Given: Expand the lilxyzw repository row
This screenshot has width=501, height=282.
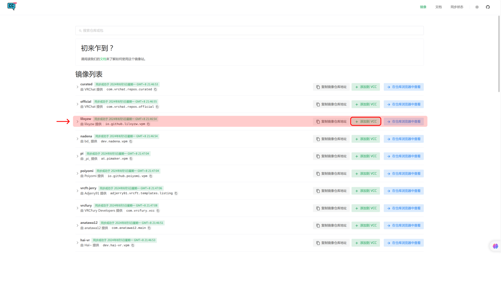Looking at the screenshot, I should point(78,121).
